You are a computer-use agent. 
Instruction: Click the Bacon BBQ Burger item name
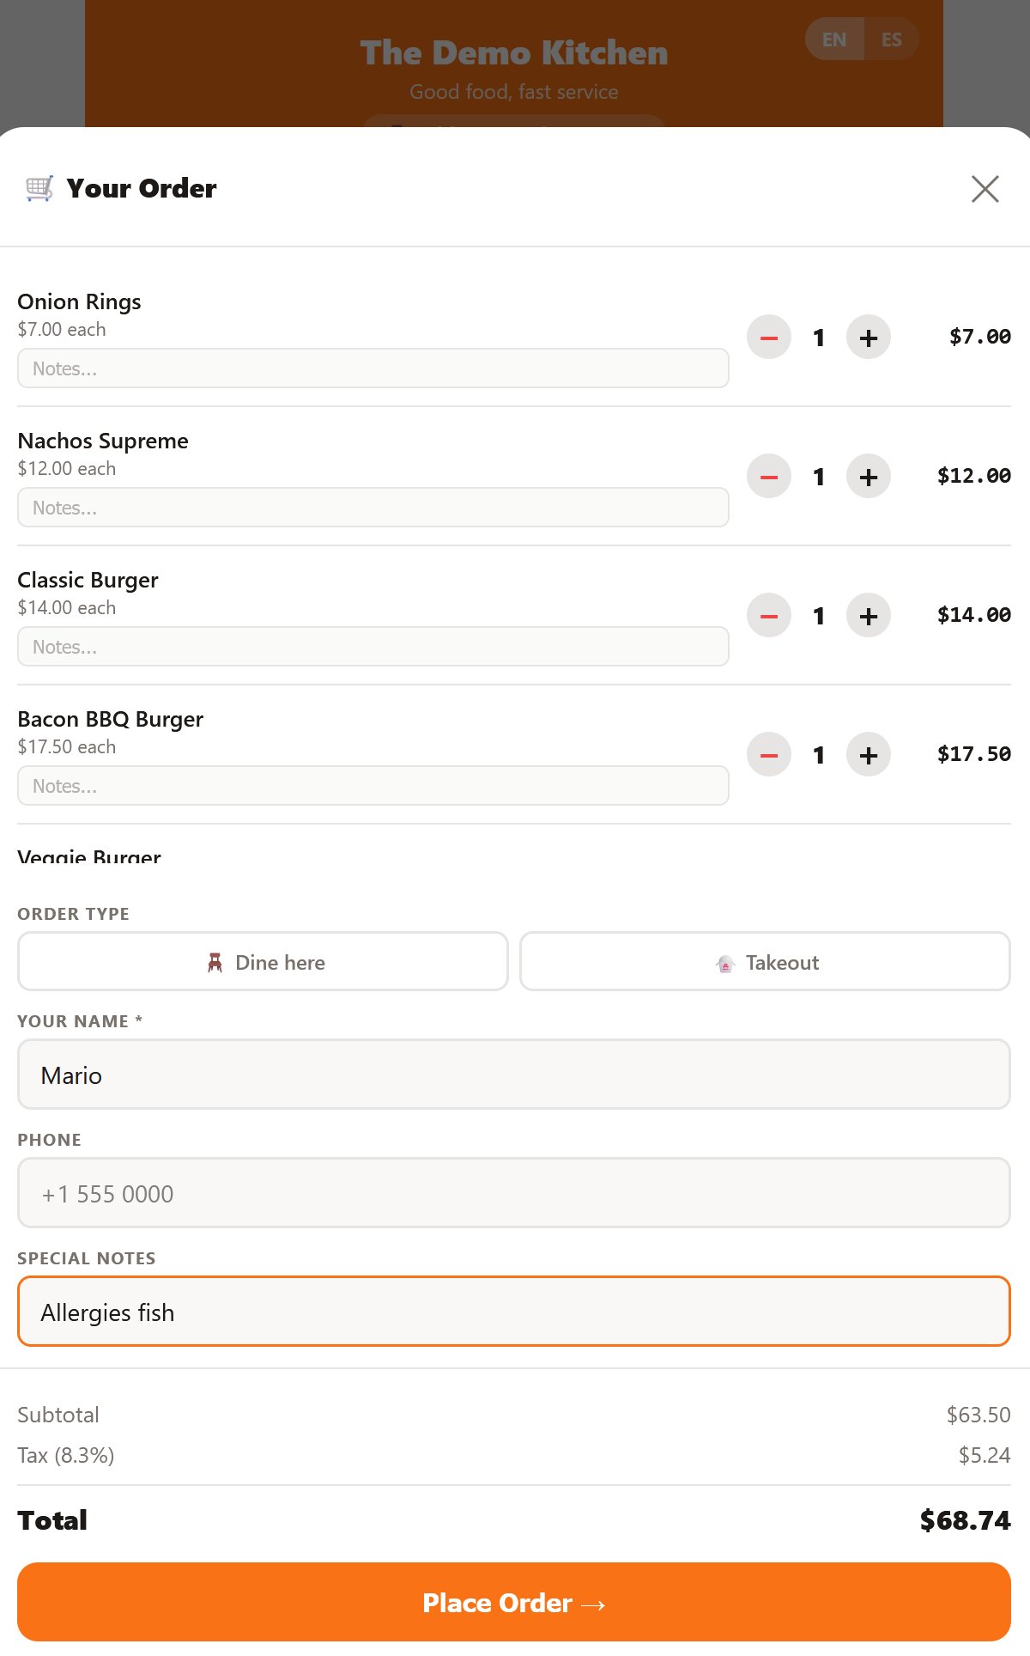[x=110, y=719]
